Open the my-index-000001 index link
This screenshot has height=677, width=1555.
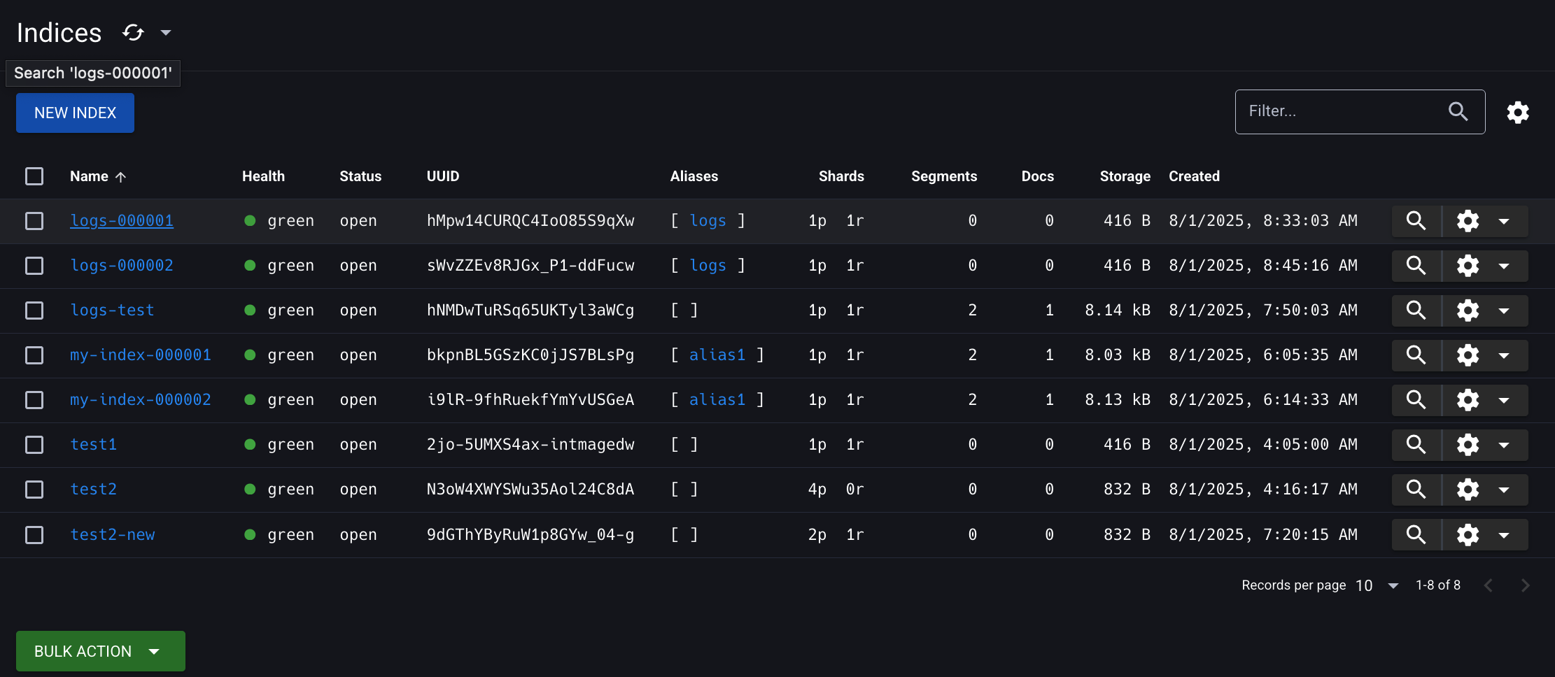point(141,355)
